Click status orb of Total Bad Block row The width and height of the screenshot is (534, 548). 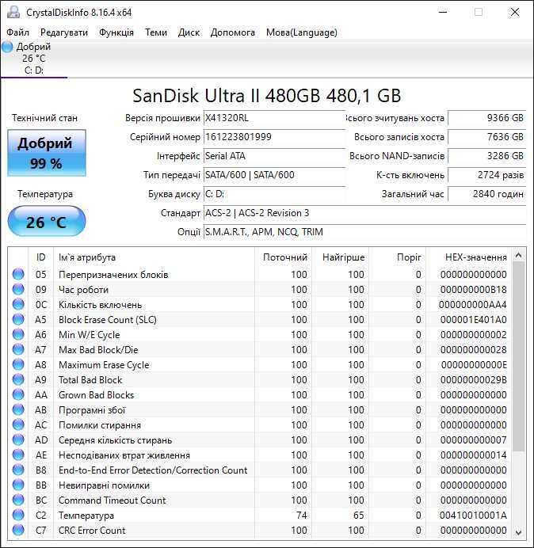point(18,379)
